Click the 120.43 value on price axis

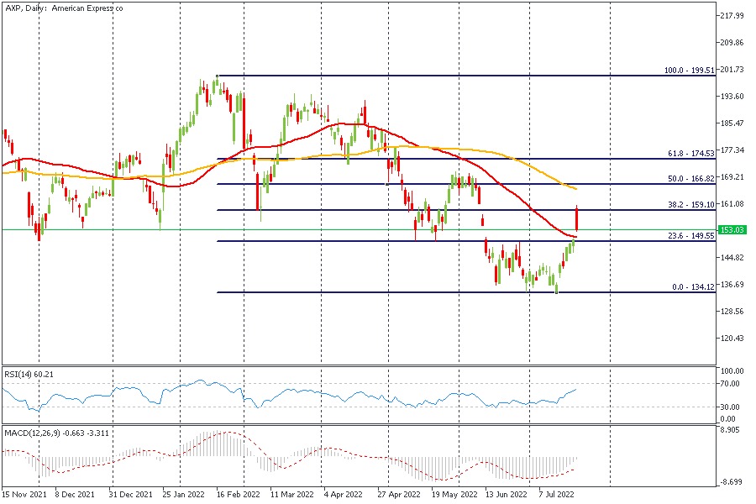(x=733, y=339)
